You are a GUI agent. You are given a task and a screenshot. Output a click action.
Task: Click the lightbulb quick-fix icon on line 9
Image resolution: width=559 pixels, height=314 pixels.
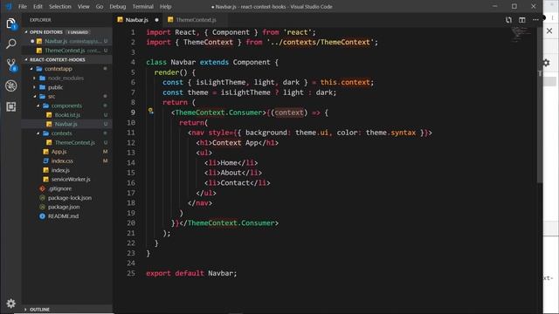151,112
